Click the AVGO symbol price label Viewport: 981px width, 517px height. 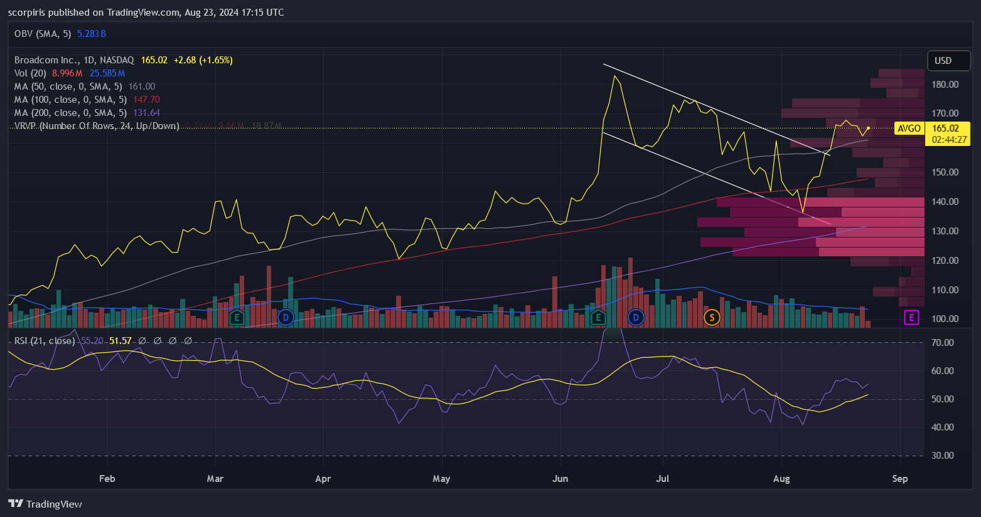(909, 128)
